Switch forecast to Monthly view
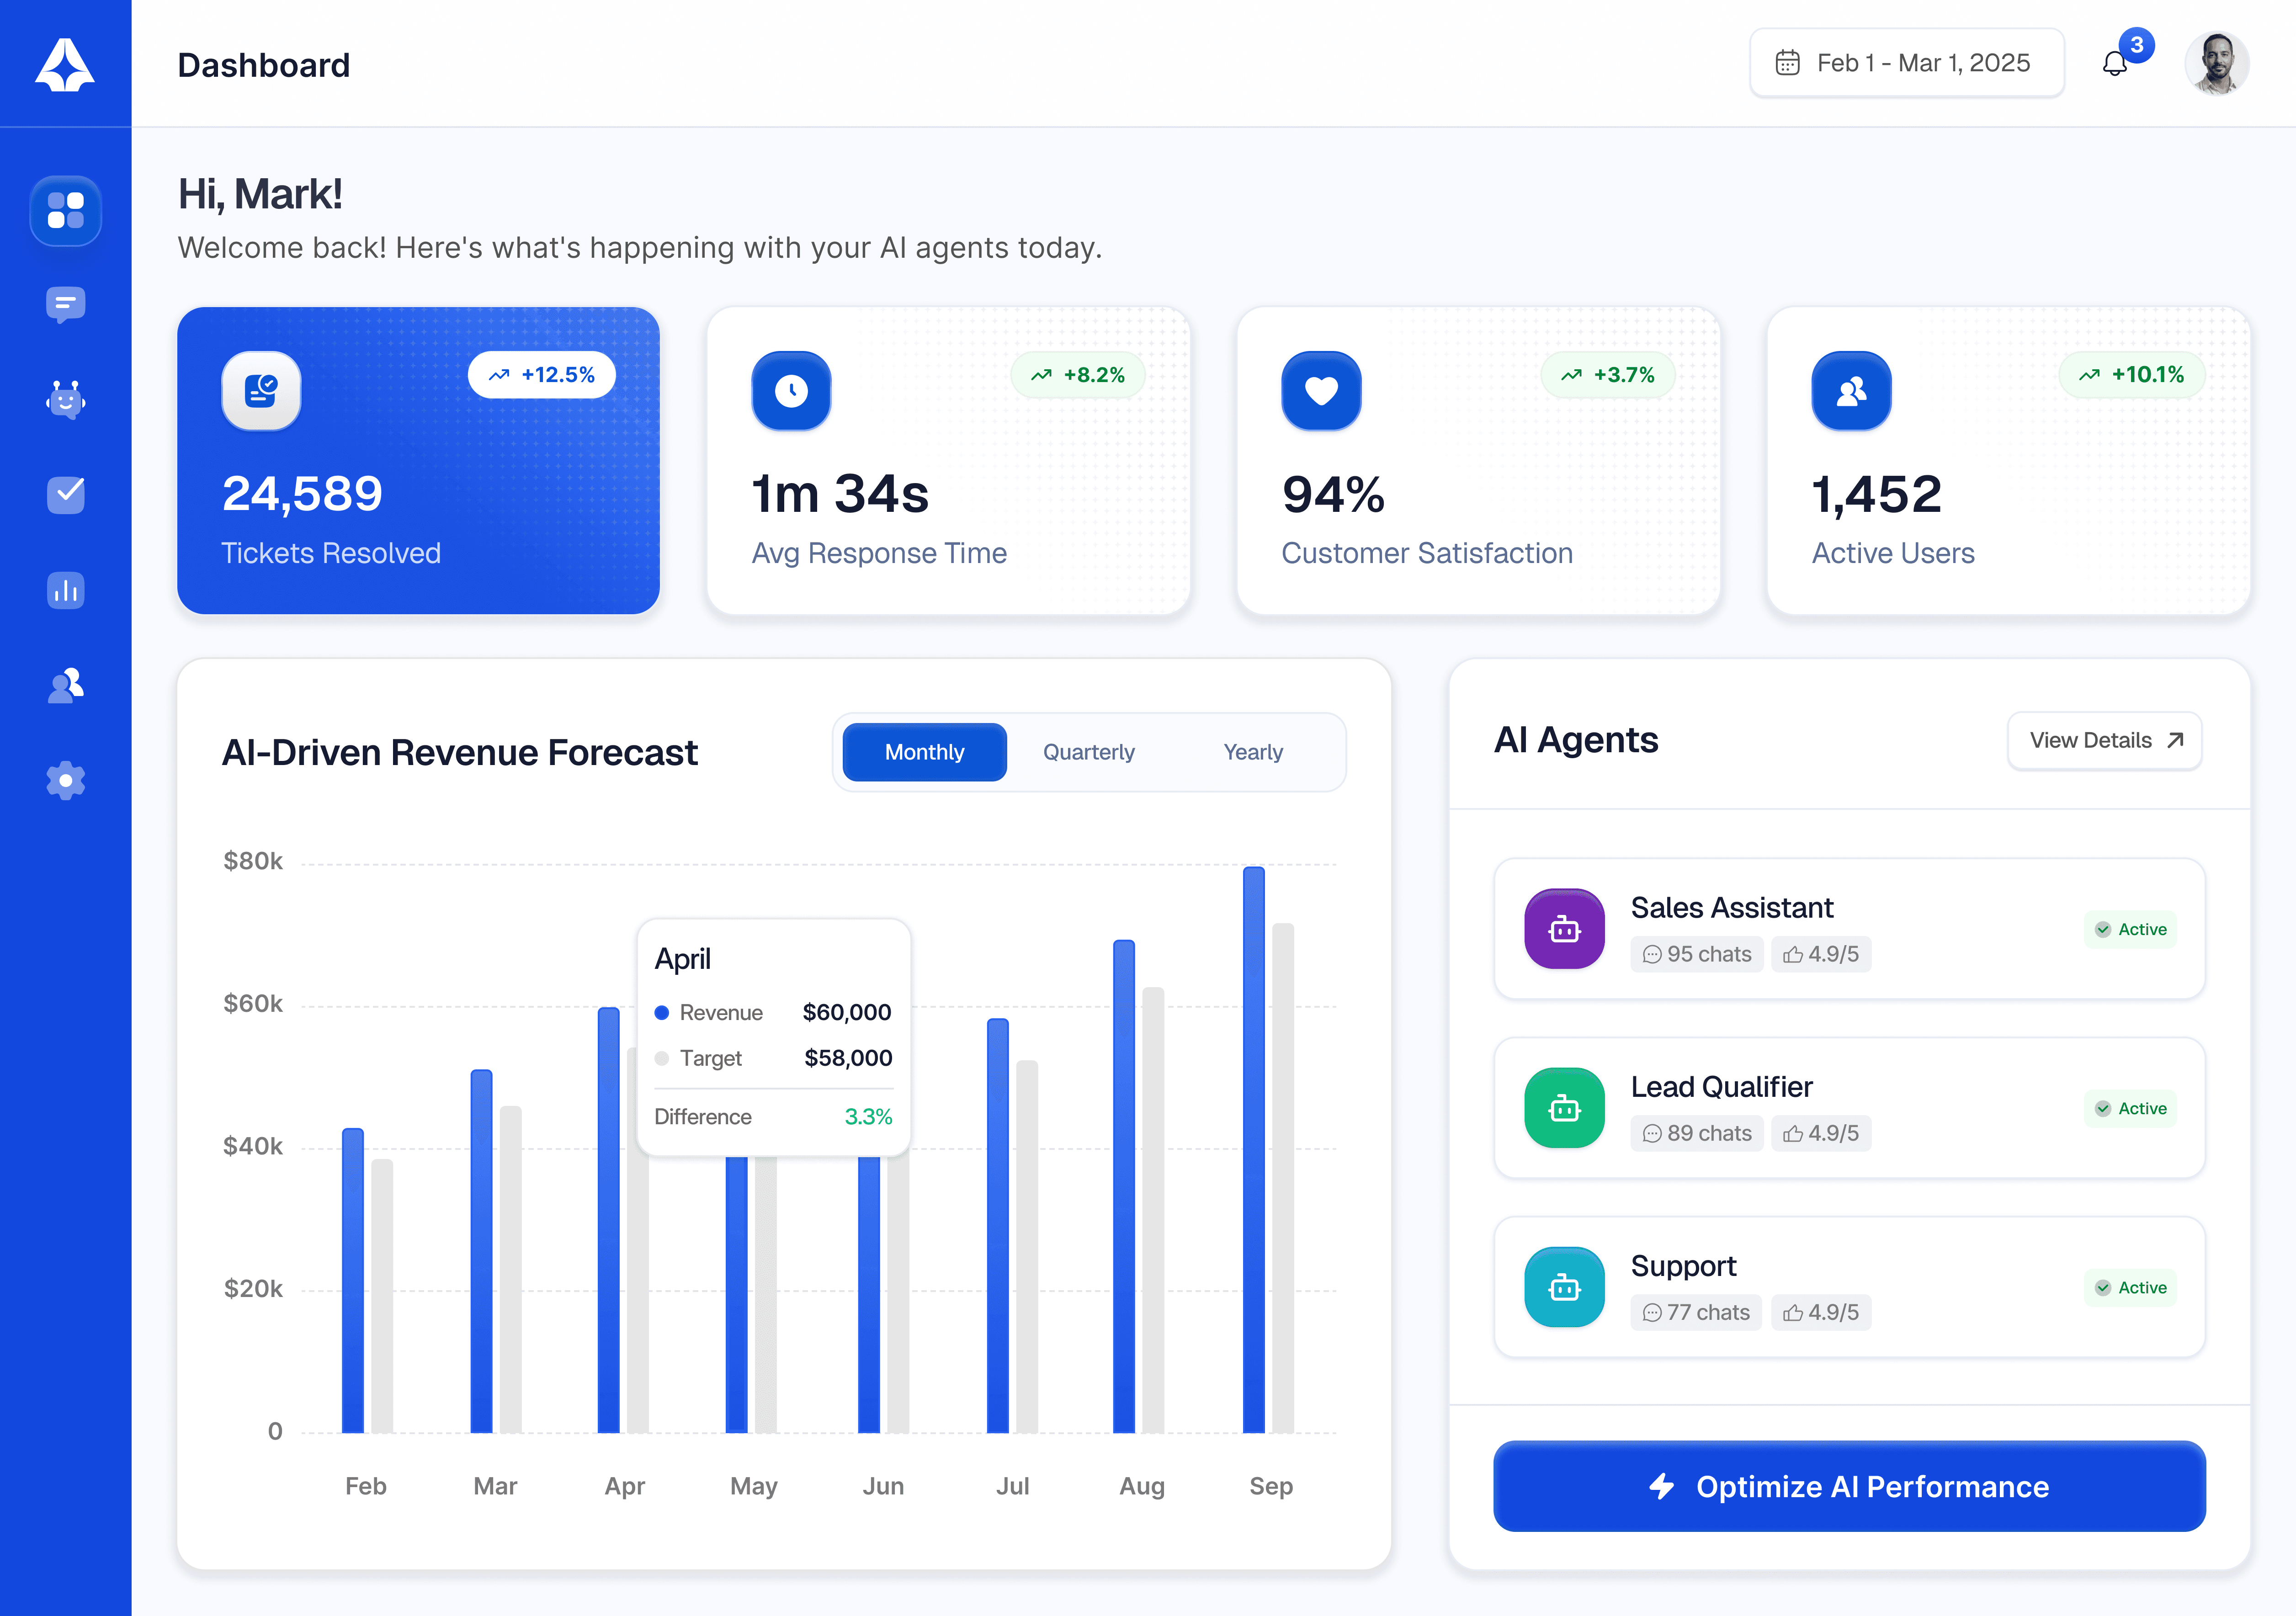Screen dimensions: 2296x1616 [924, 752]
